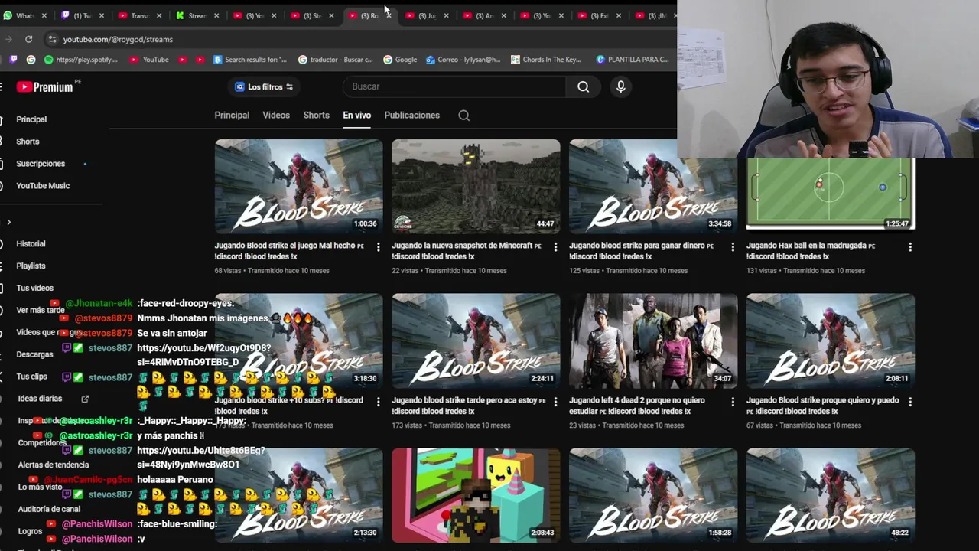Open Shorts from the left sidebar
The width and height of the screenshot is (979, 551).
(28, 142)
